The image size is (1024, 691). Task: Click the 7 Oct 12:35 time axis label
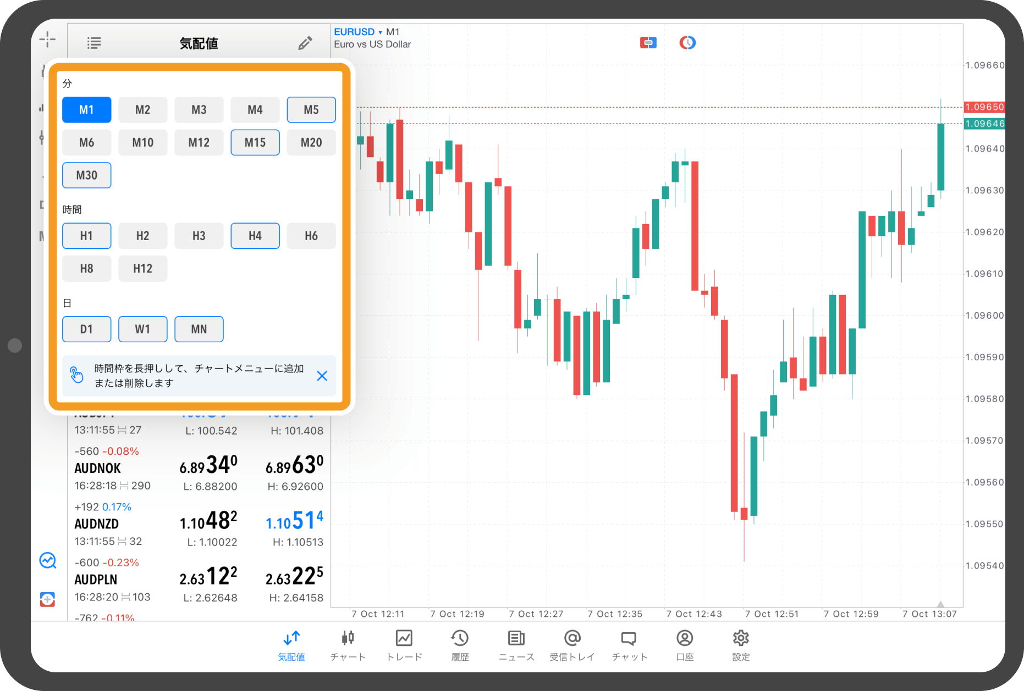click(x=614, y=614)
